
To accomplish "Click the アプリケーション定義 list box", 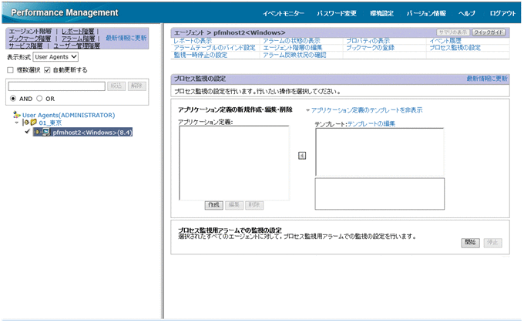I will (x=234, y=163).
